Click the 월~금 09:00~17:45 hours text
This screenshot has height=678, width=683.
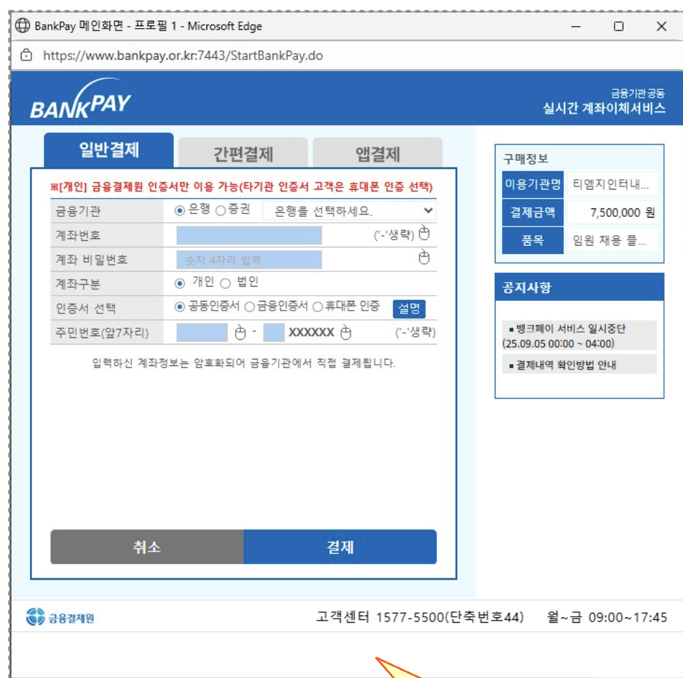(x=607, y=617)
